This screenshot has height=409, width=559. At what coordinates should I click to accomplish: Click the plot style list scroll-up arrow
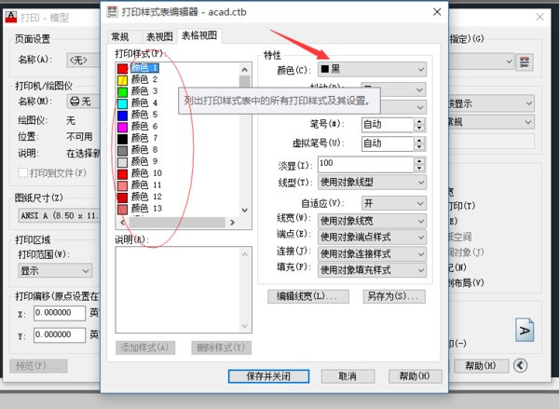click(x=244, y=70)
